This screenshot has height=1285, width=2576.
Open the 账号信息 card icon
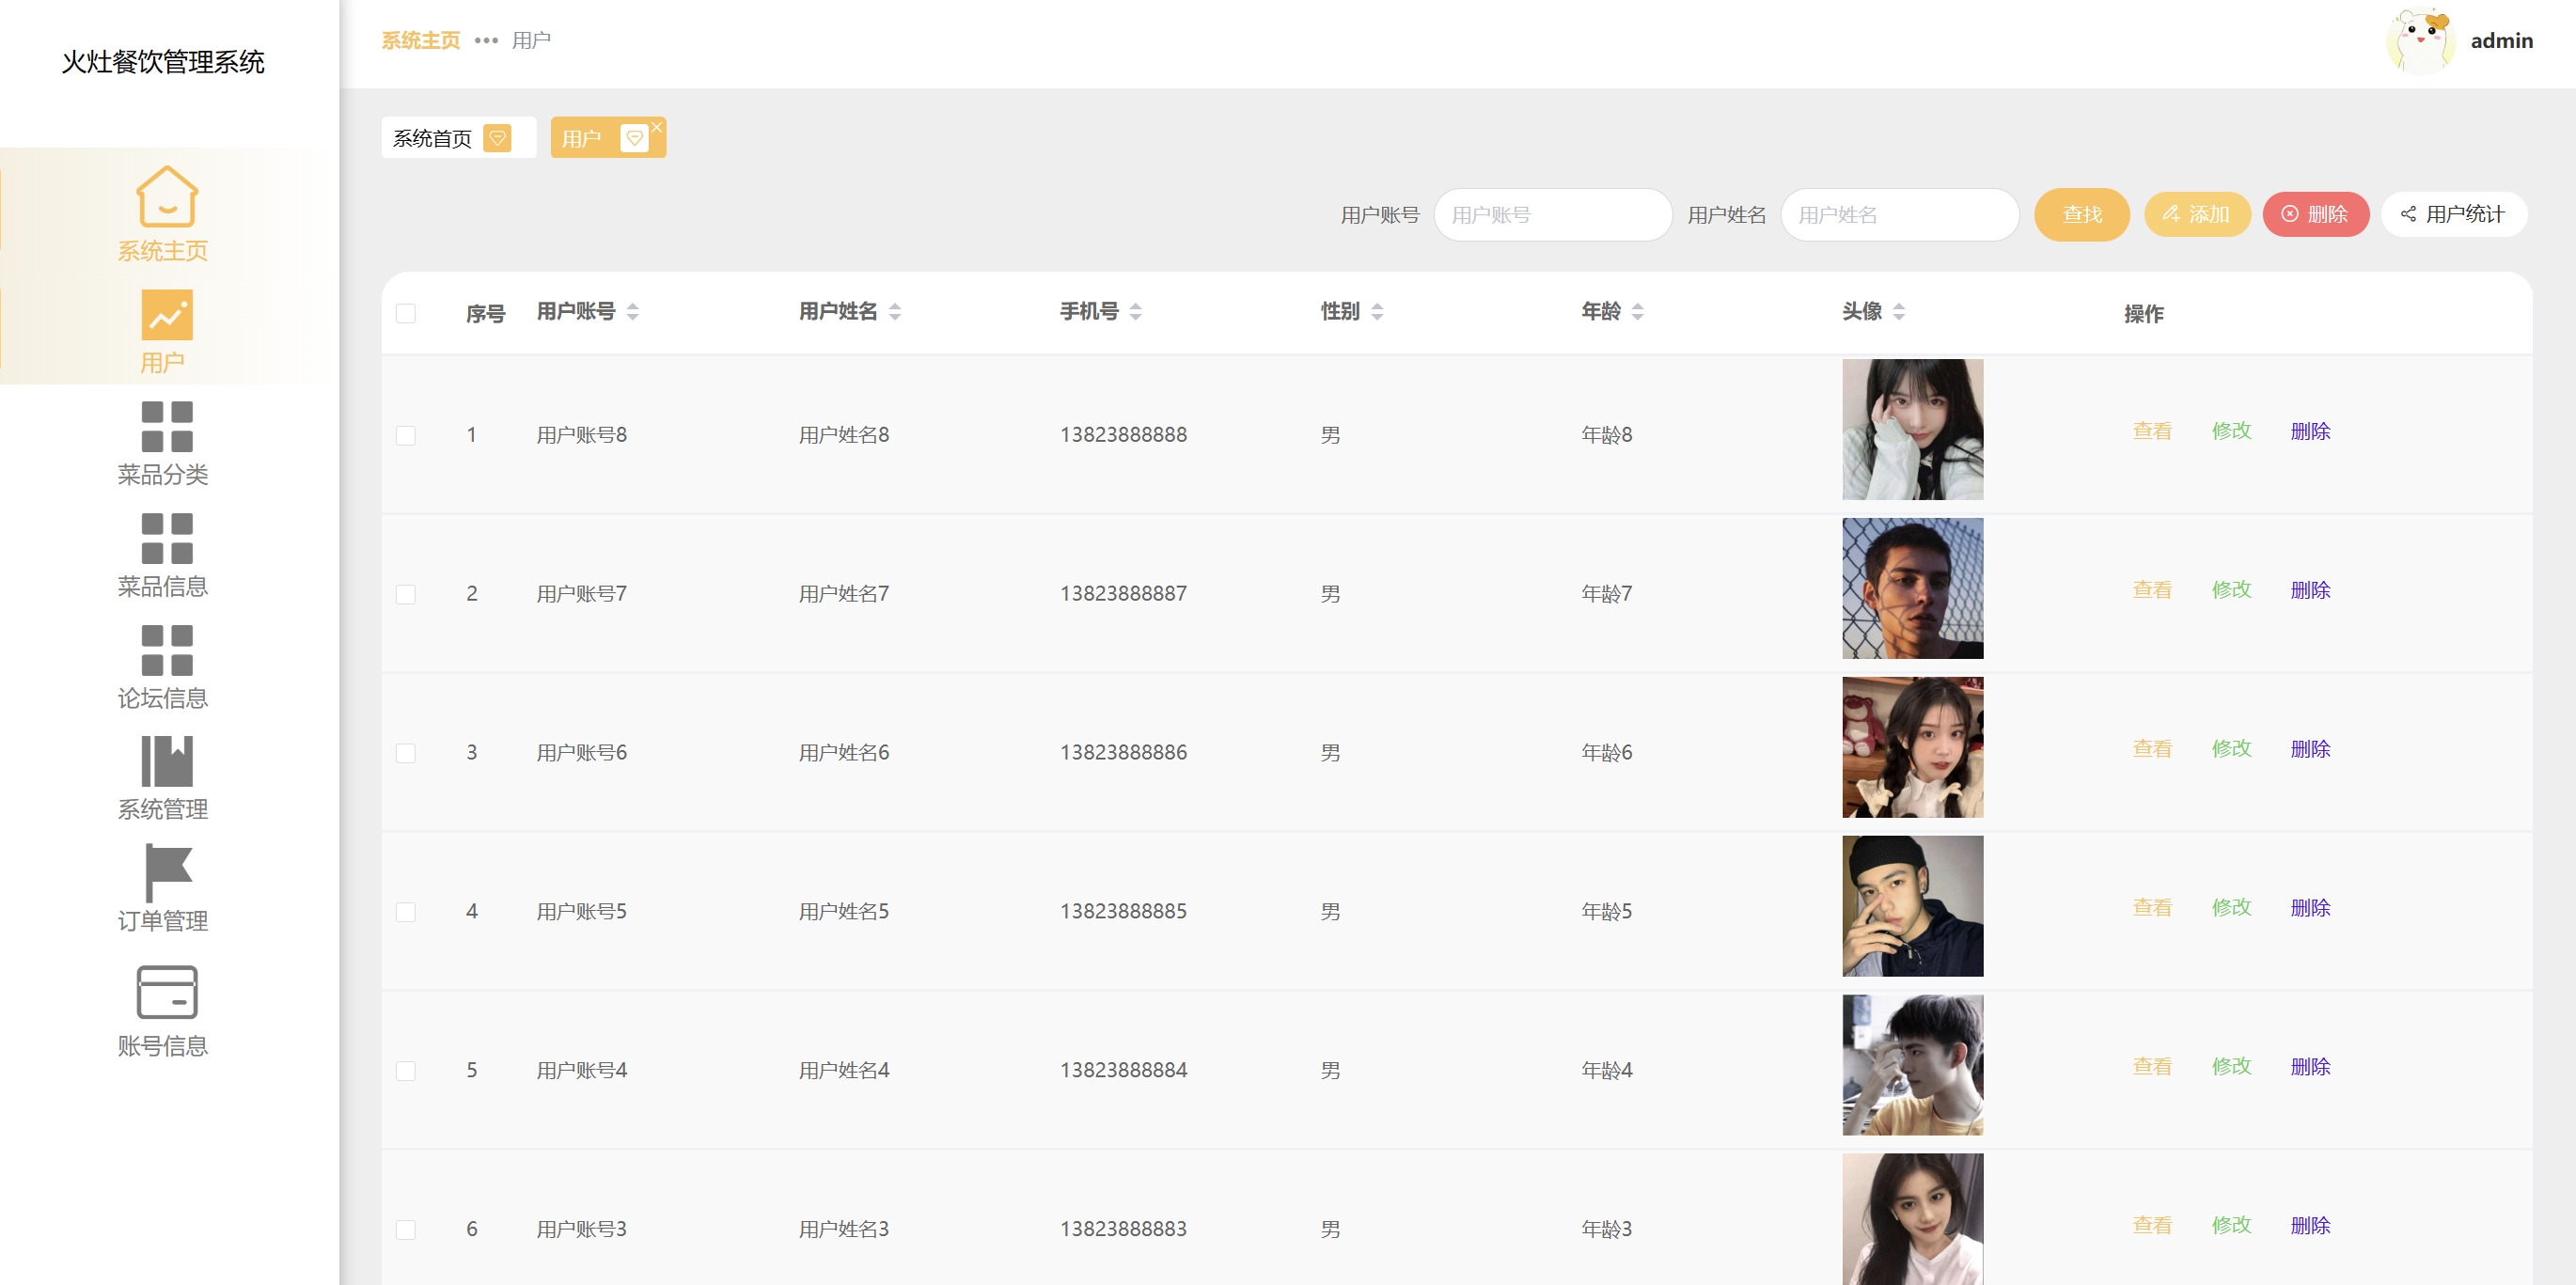[166, 992]
